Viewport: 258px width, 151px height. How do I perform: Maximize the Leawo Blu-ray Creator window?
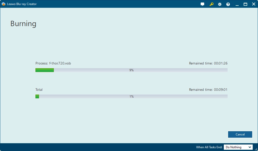coord(245,4)
